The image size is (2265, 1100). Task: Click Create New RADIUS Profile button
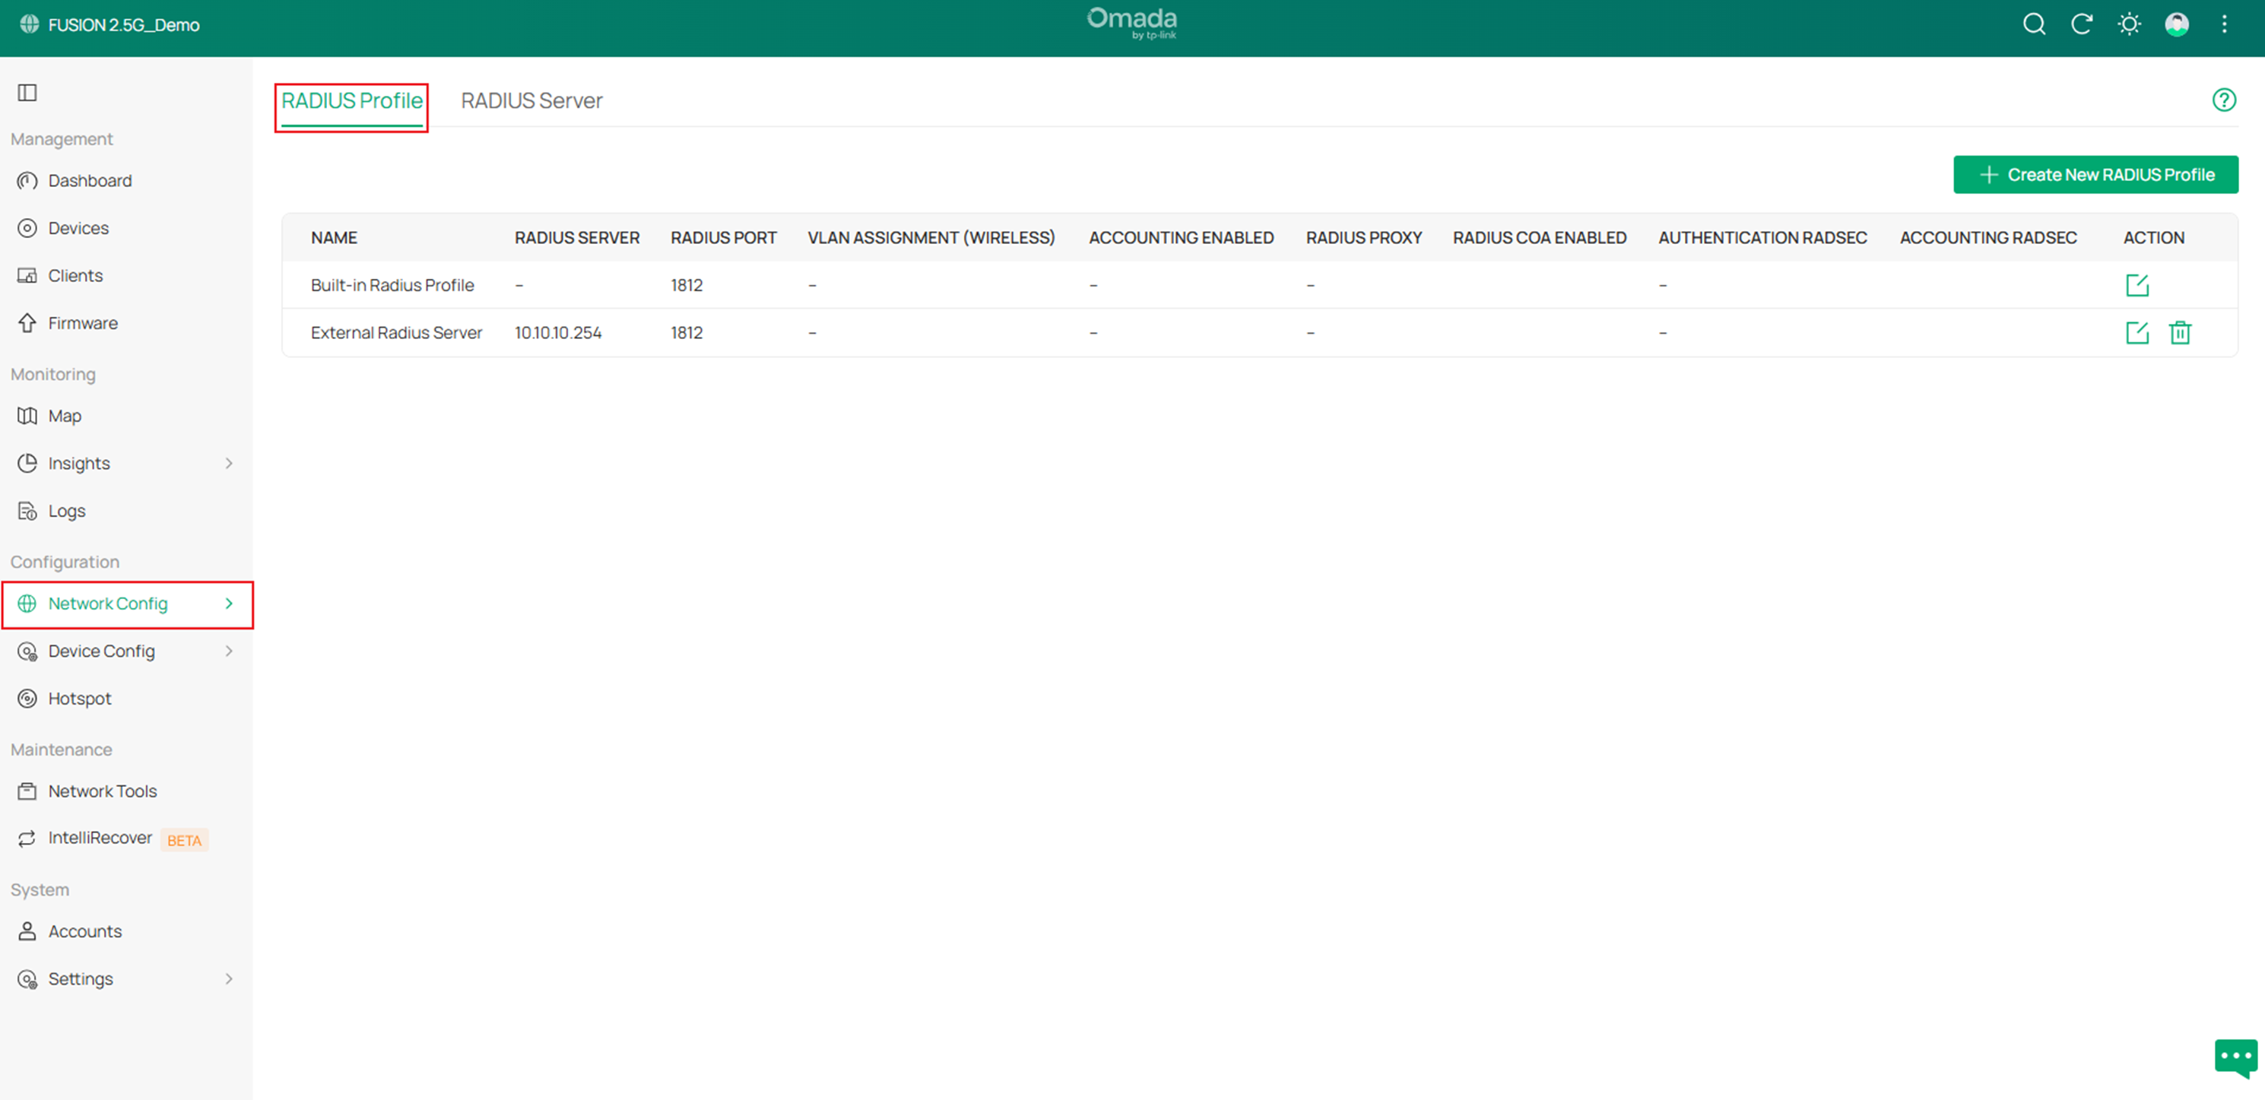click(x=2095, y=175)
